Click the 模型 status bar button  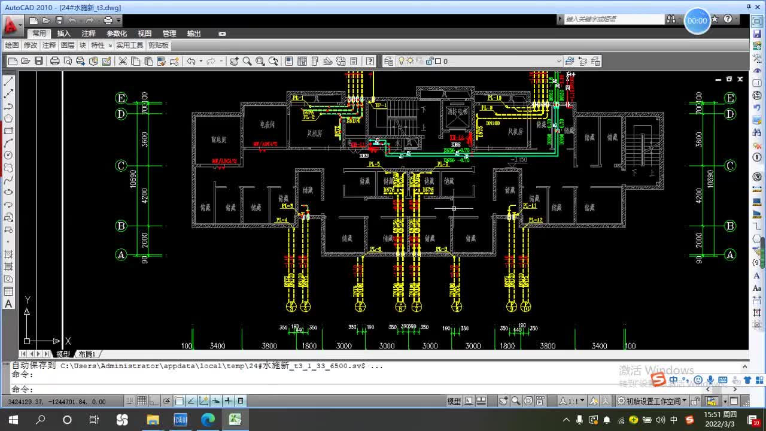[x=454, y=401]
